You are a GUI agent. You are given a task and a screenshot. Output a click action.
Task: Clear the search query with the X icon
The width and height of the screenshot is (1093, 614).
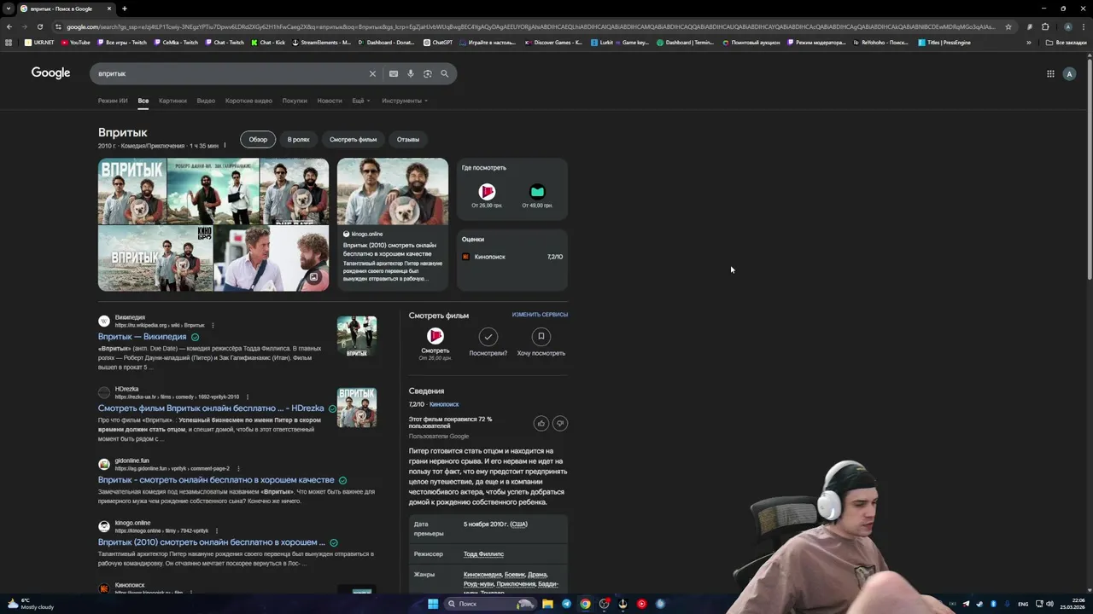[372, 73]
